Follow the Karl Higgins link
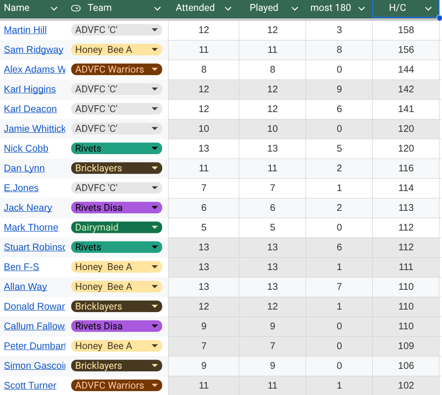 (x=30, y=89)
